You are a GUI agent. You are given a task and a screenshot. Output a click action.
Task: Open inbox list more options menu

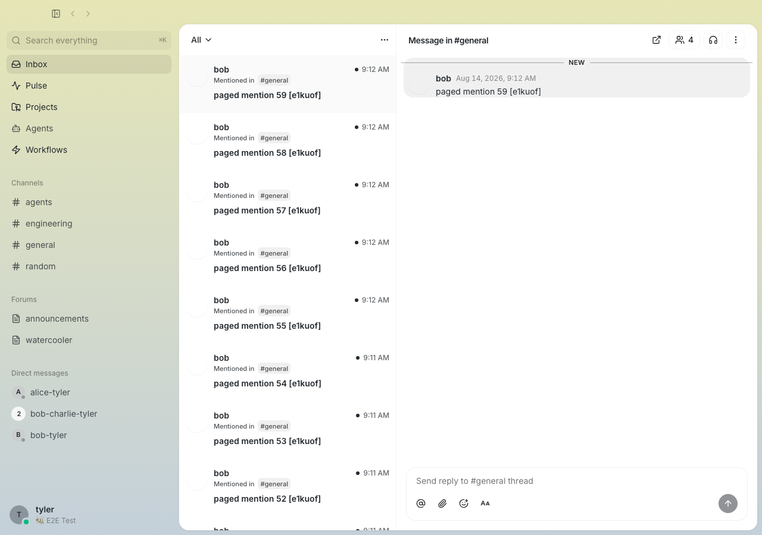(x=385, y=40)
